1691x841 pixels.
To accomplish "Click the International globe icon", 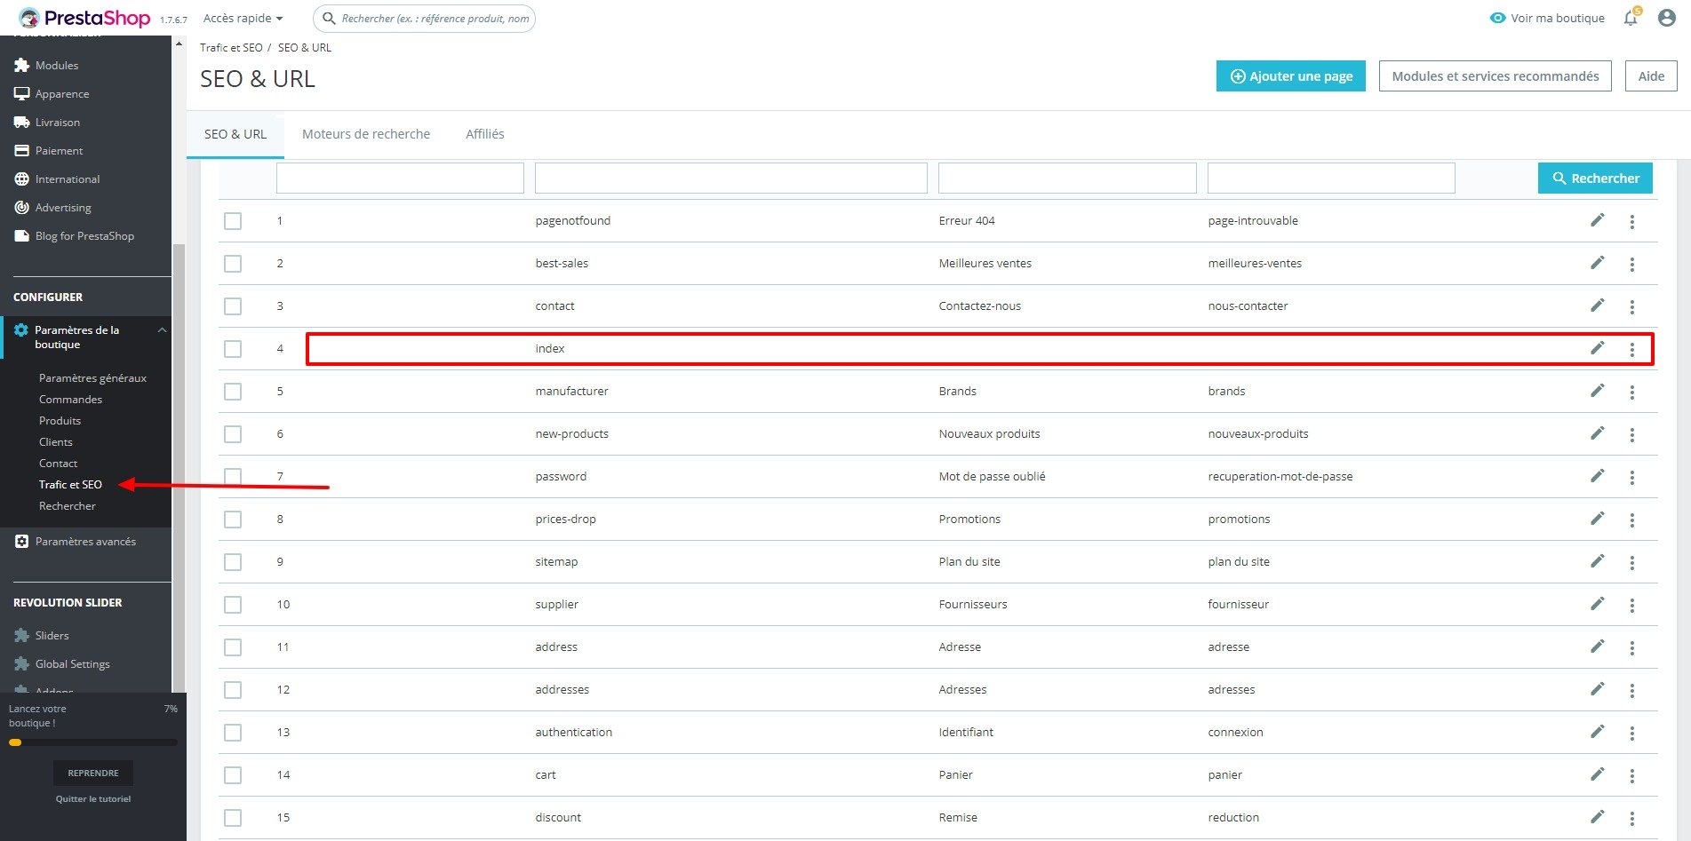I will click(21, 179).
